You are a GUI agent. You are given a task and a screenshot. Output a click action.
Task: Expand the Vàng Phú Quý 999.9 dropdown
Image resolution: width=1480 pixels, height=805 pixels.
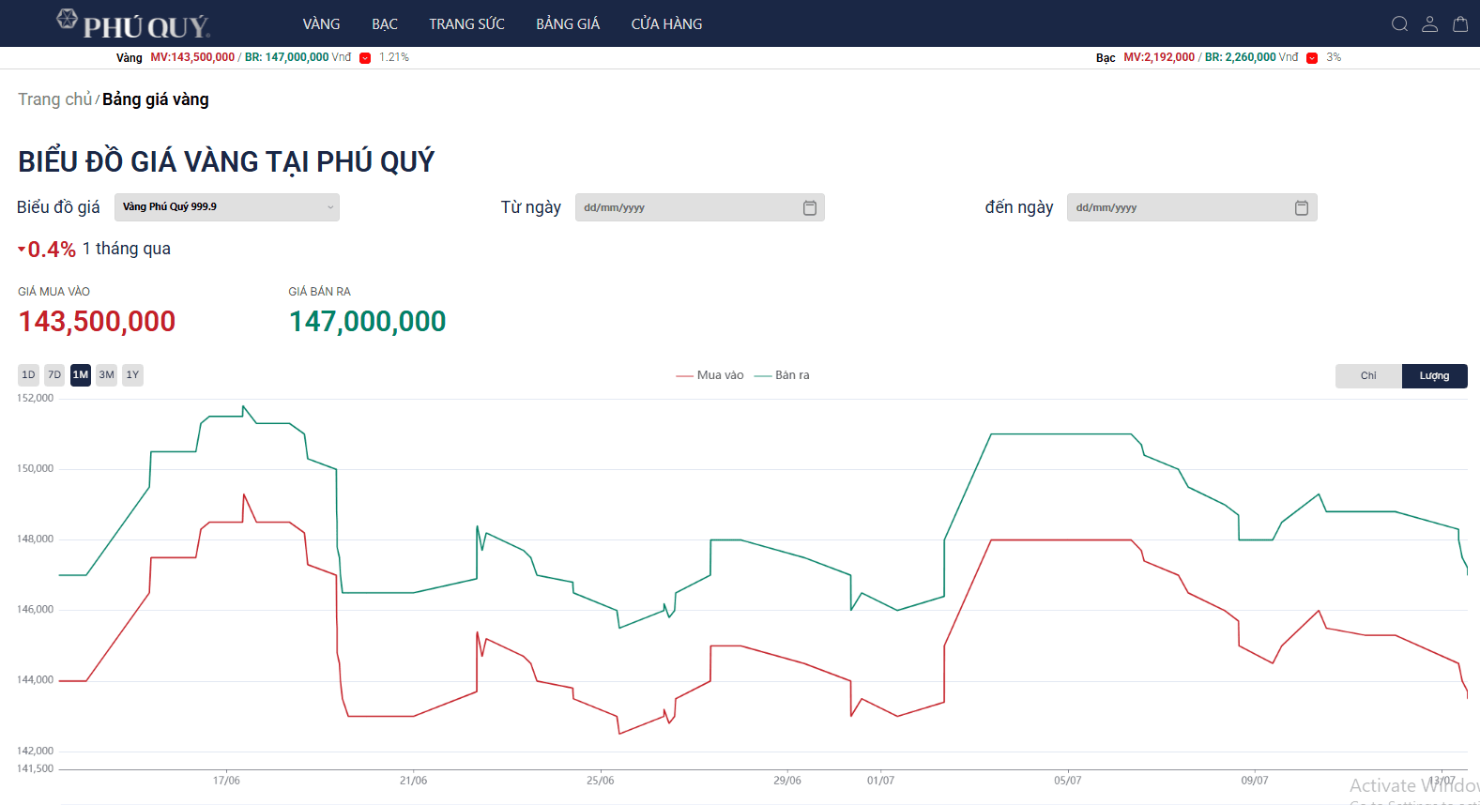coord(227,207)
